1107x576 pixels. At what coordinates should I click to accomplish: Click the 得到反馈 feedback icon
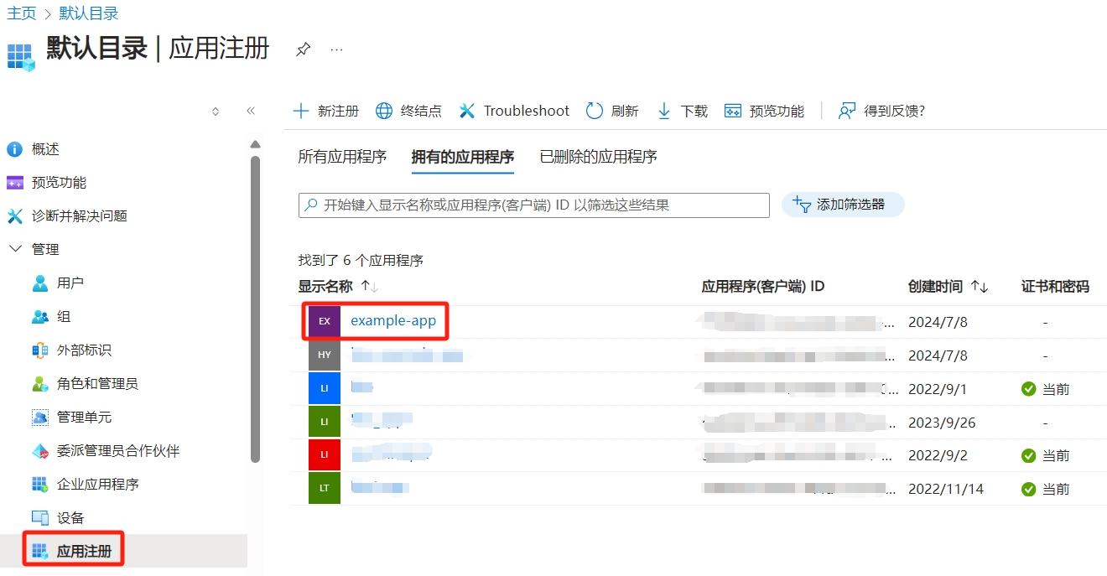coord(847,111)
